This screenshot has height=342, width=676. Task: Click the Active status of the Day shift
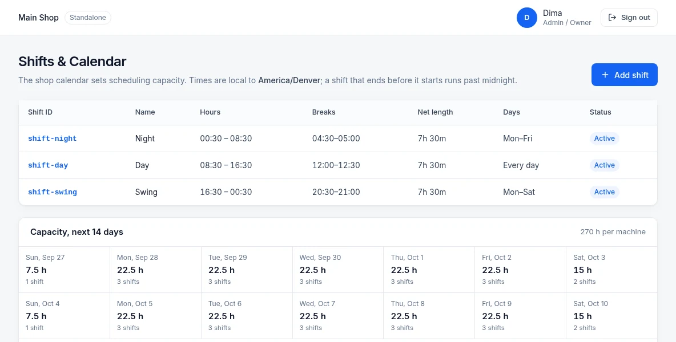point(605,165)
